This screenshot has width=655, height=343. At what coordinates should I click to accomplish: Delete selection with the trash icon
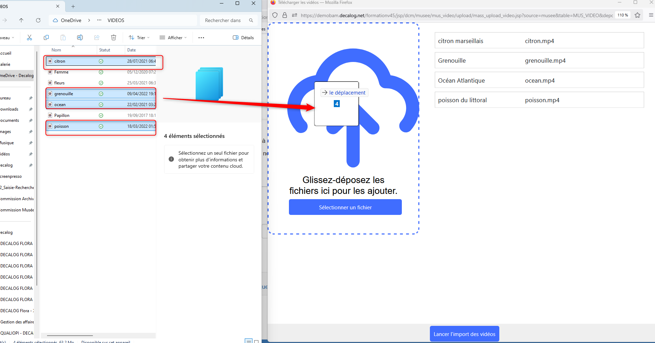tap(114, 37)
